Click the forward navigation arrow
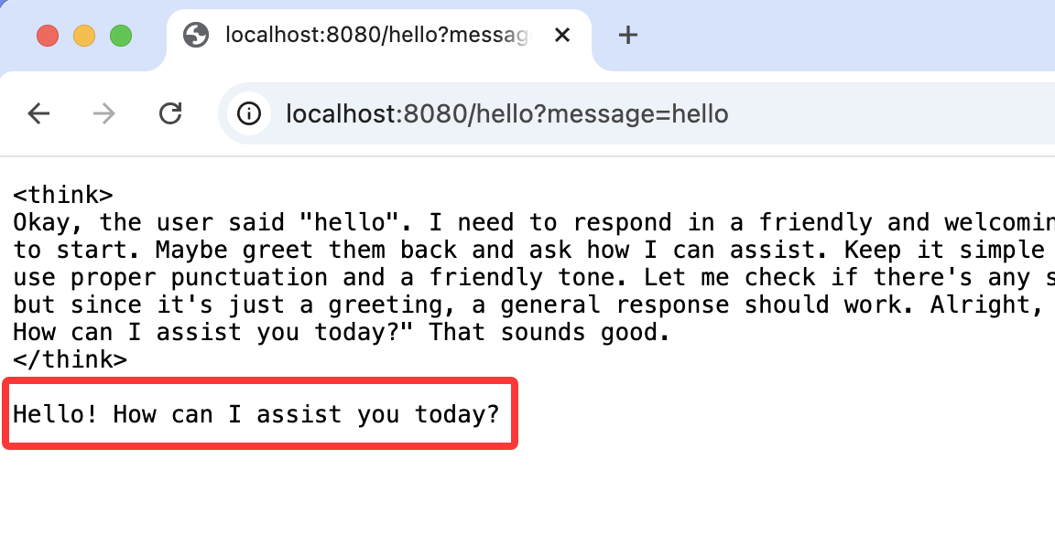Screen dimensions: 1055x545 pos(103,113)
